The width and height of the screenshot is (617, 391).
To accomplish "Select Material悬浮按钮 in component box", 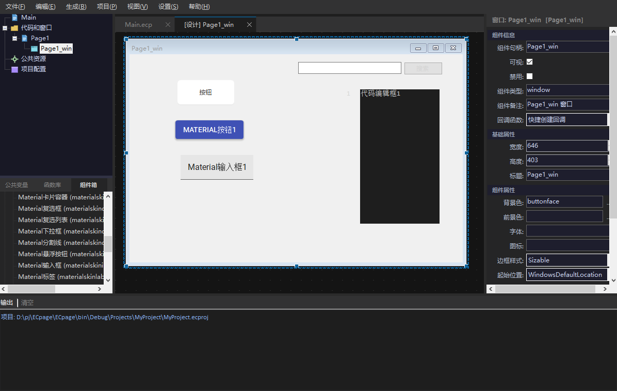I will point(60,254).
